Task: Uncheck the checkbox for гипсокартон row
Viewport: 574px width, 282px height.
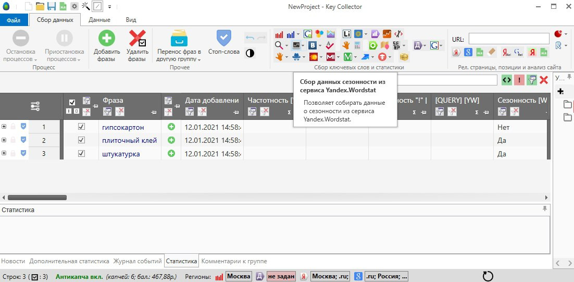Action: click(x=81, y=127)
